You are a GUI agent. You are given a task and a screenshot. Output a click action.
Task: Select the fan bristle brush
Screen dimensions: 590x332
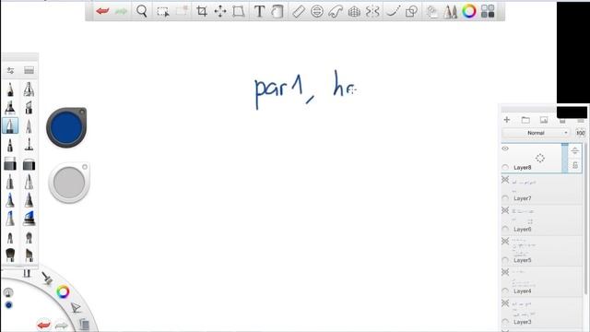point(10,255)
